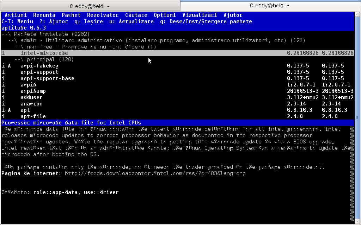Click acpid's installed version 1:2.0.7-1
This screenshot has width=361, height=225.
coord(301,85)
